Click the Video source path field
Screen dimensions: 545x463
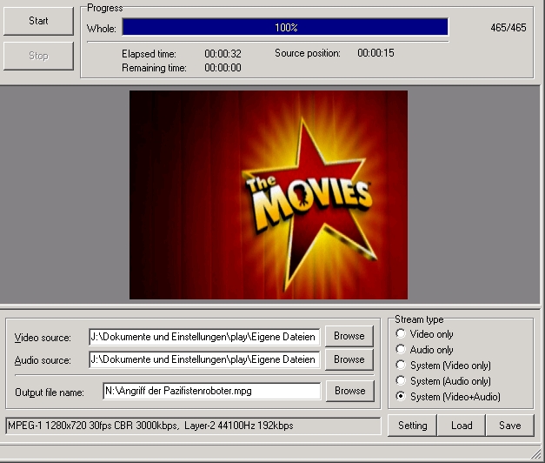(204, 336)
